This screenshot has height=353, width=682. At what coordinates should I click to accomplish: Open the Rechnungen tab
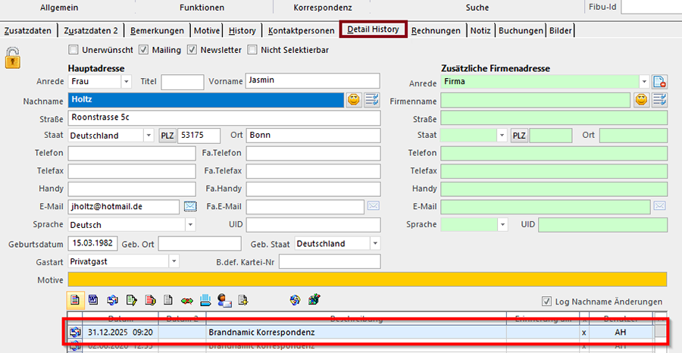coord(436,30)
